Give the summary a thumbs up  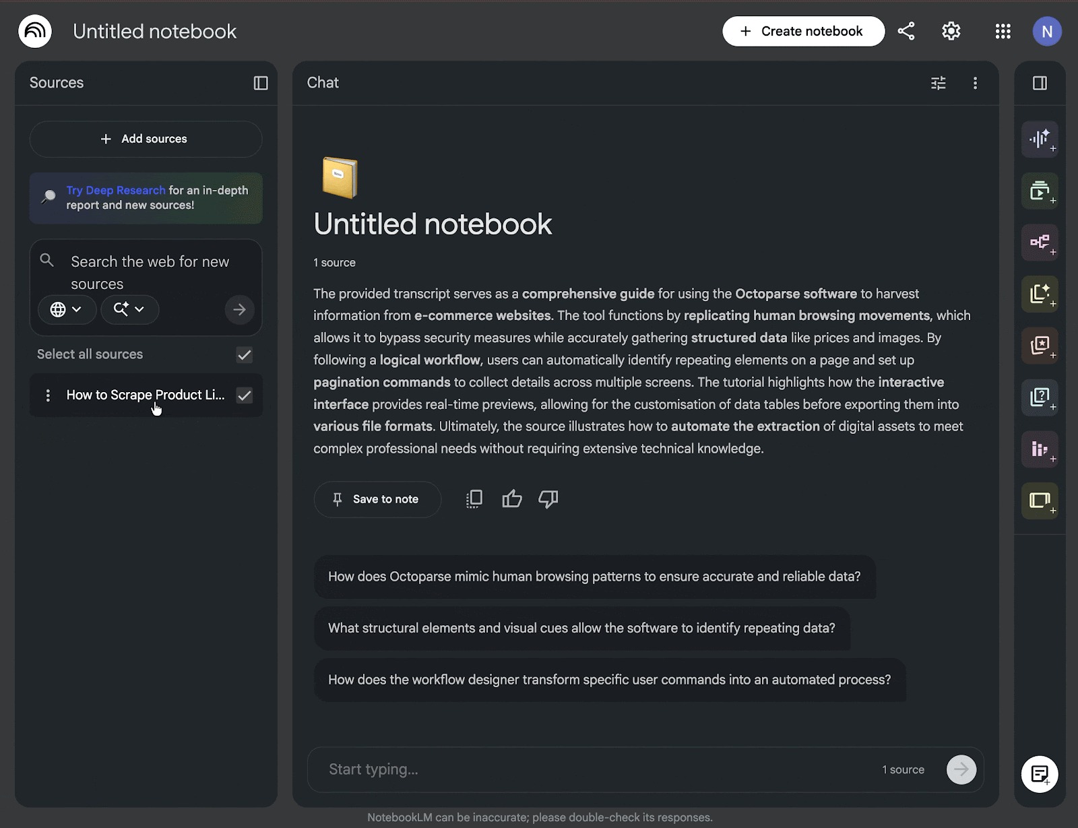pyautogui.click(x=511, y=499)
